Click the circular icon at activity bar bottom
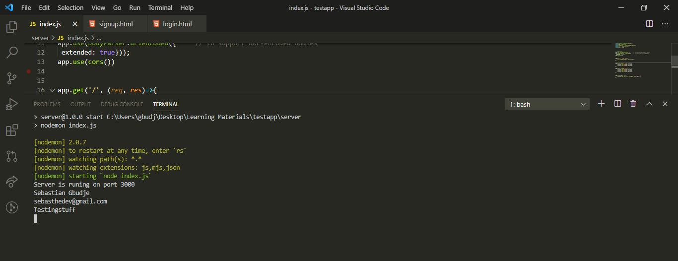This screenshot has height=261, width=678. (11, 207)
